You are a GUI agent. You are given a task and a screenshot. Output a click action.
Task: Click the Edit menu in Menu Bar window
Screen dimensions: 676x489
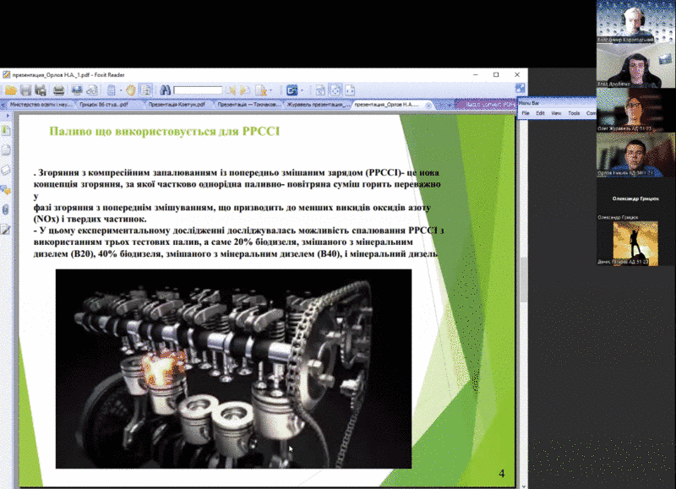[x=540, y=113]
